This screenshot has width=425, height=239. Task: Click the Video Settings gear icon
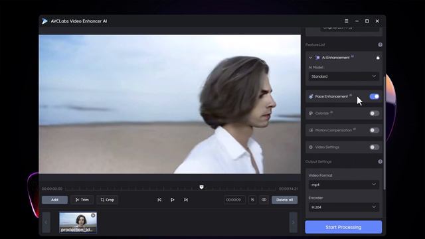pos(311,147)
